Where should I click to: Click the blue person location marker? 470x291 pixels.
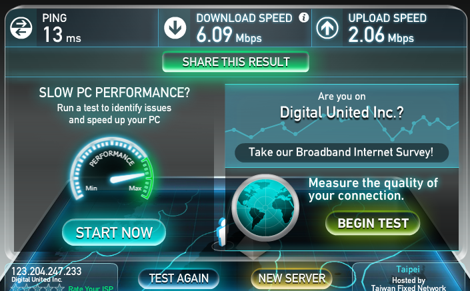click(x=221, y=232)
